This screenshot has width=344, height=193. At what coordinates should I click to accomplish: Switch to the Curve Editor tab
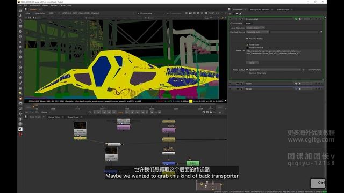[x=54, y=117]
